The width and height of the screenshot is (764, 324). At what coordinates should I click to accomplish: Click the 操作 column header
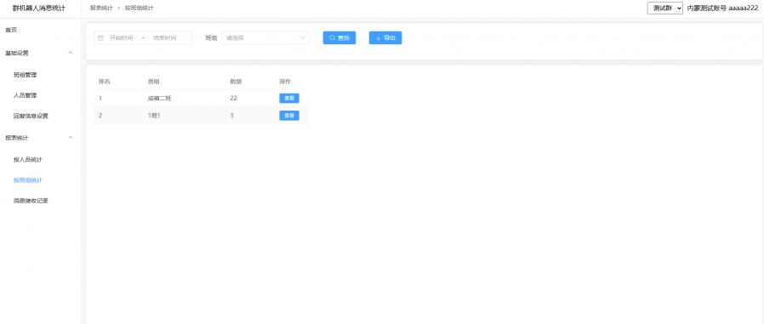[285, 82]
